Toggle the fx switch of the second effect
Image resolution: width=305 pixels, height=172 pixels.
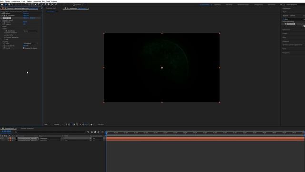pos(2,16)
